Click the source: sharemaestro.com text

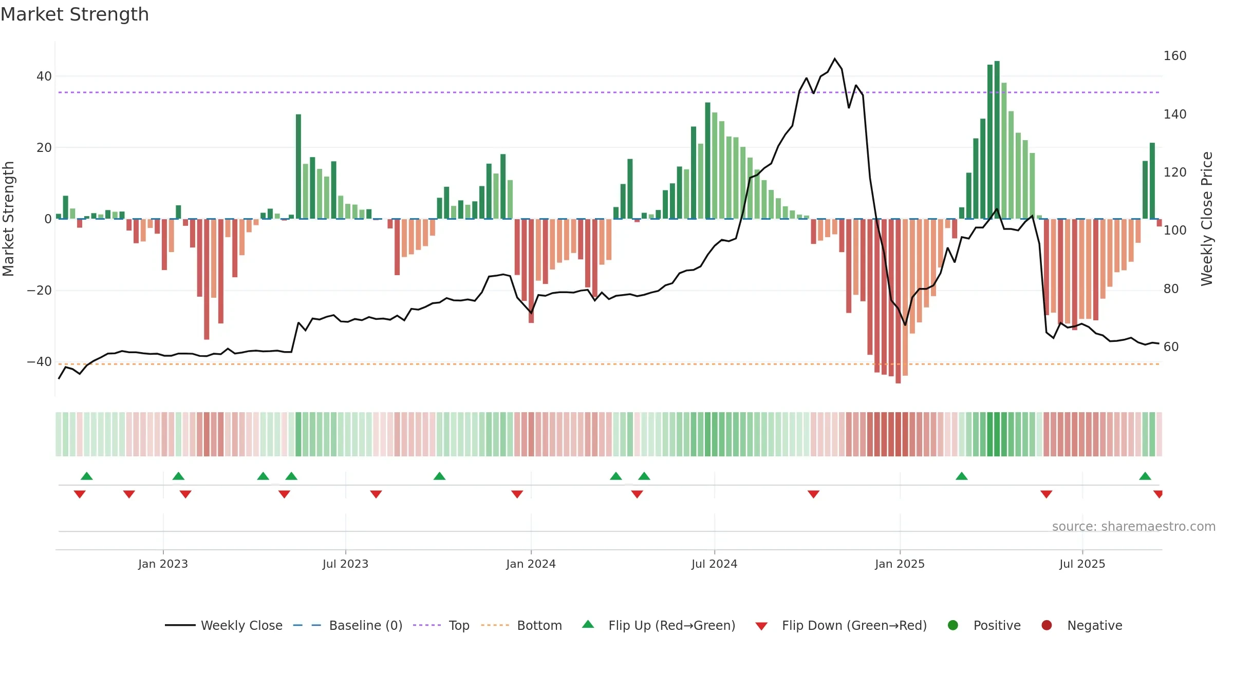[x=1134, y=526]
